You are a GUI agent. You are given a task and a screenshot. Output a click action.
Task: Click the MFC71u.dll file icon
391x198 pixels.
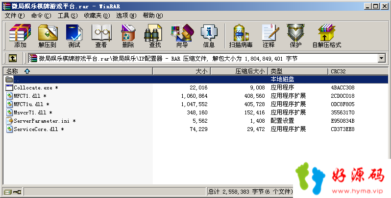(9, 104)
